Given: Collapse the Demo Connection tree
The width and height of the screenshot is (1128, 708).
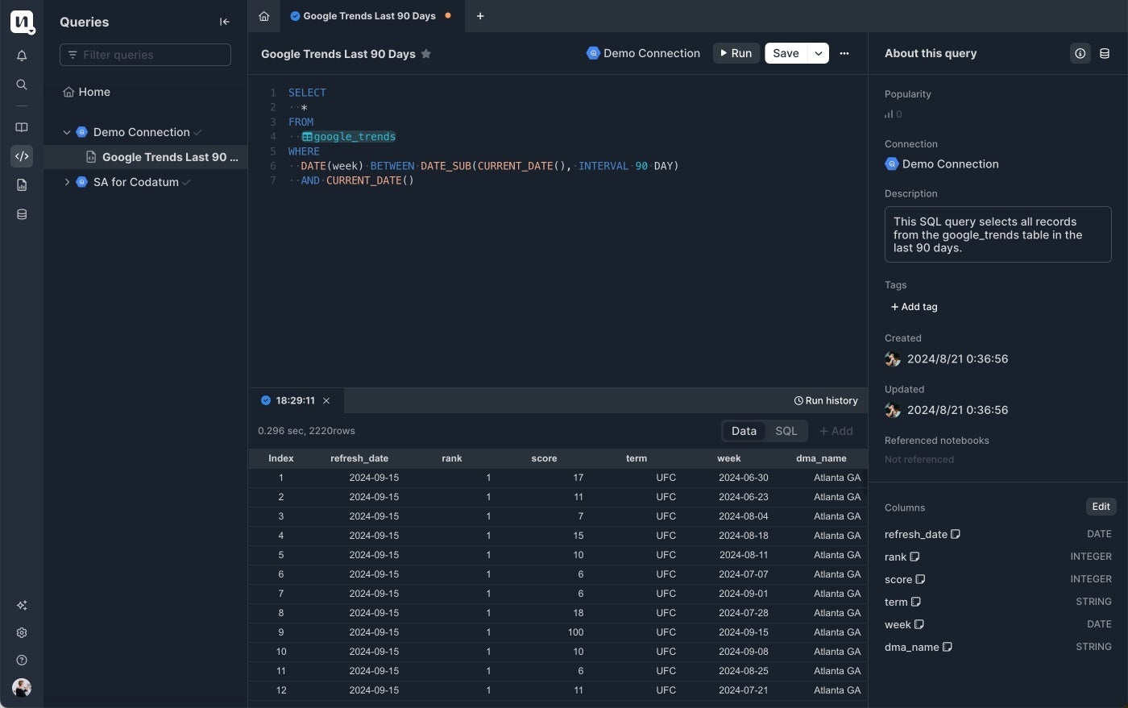Looking at the screenshot, I should click(68, 131).
